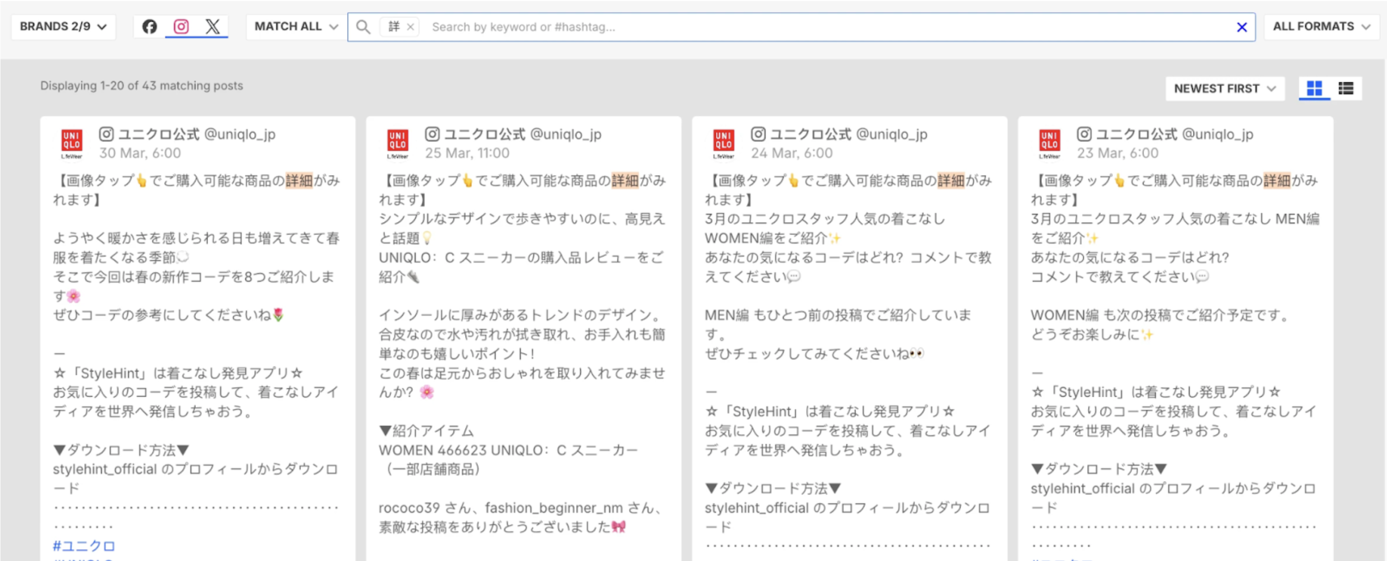
Task: Click UNIQLO logo on 23 Mar post
Action: coord(1049,143)
